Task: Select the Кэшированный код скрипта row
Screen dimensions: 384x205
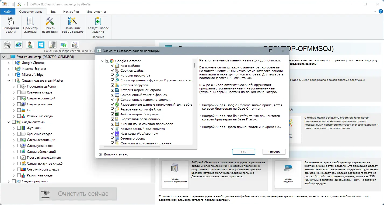Action: (142, 129)
